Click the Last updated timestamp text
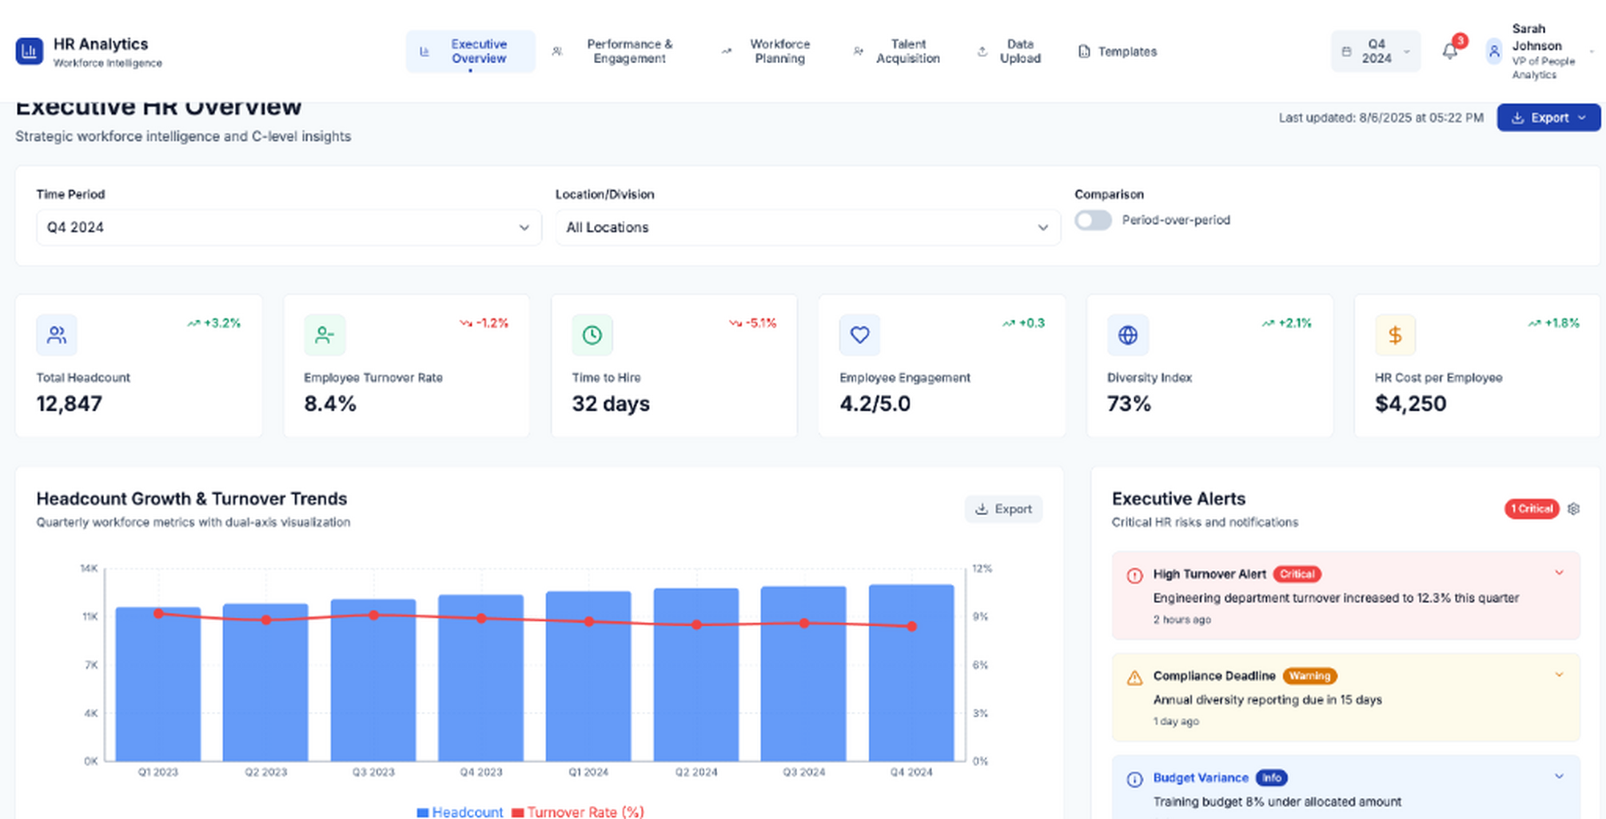Image resolution: width=1606 pixels, height=819 pixels. click(x=1381, y=118)
